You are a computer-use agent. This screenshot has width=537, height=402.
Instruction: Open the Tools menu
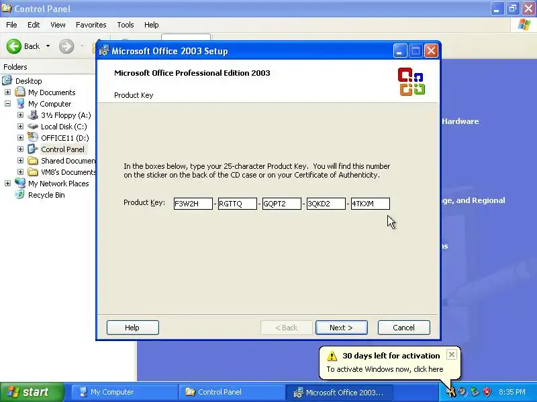tap(126, 25)
